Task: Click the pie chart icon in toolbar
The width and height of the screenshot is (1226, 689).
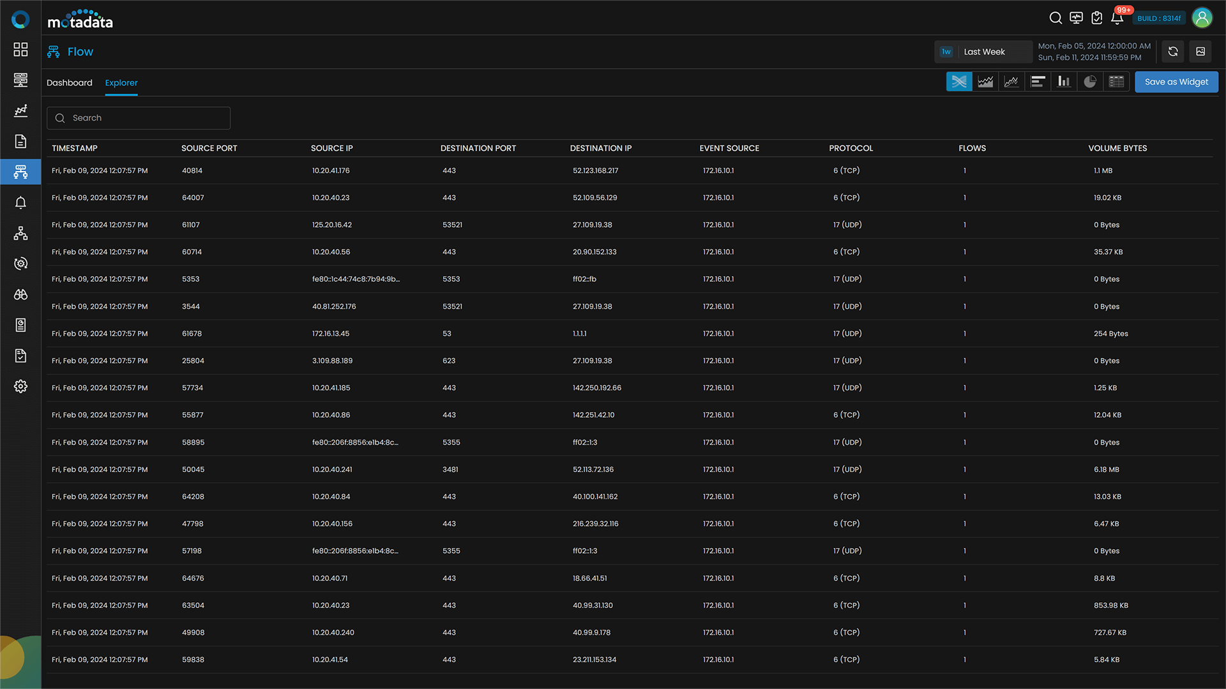Action: click(x=1091, y=82)
